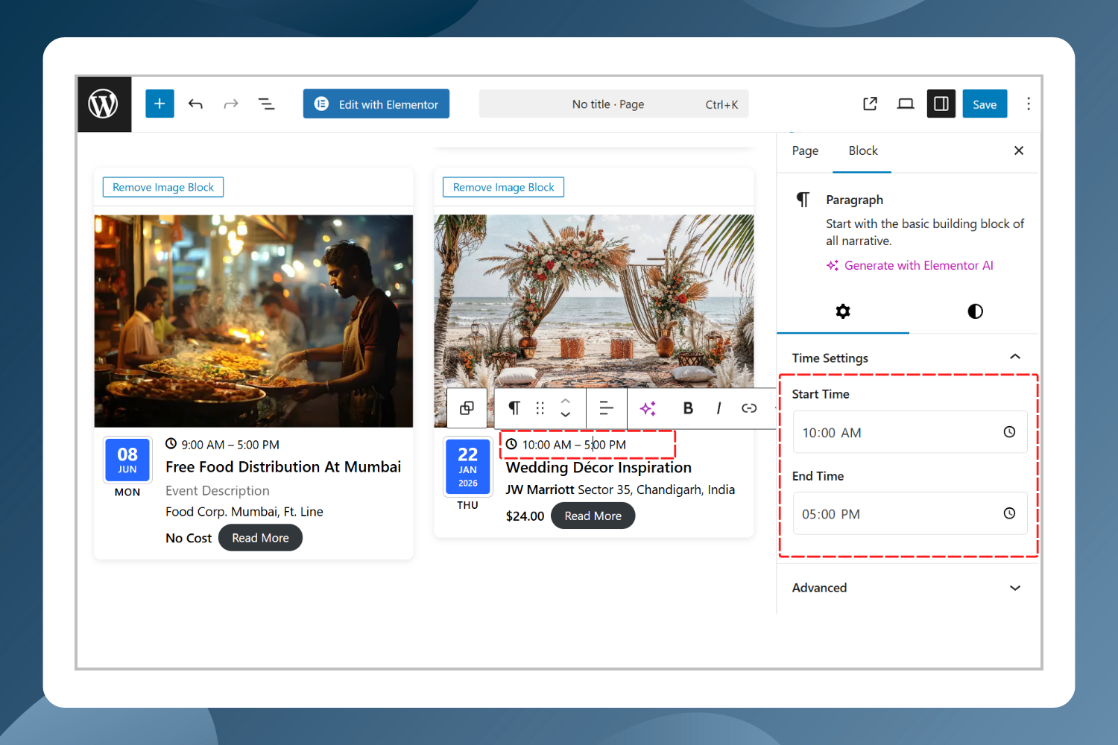Click Edit with Elementor button

coord(376,104)
